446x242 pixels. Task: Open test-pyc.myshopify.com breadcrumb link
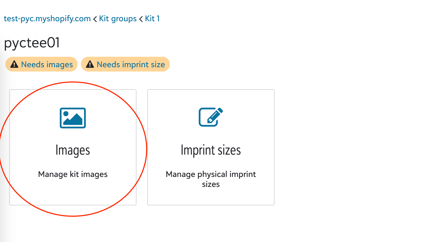[x=47, y=19]
